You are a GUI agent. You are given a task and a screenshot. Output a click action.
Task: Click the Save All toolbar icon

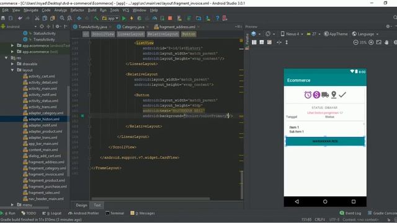pos(3,18)
